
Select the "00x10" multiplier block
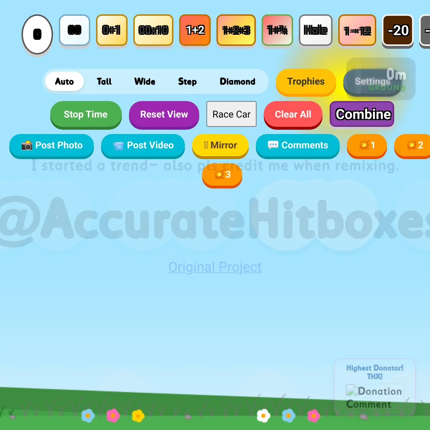point(153,30)
